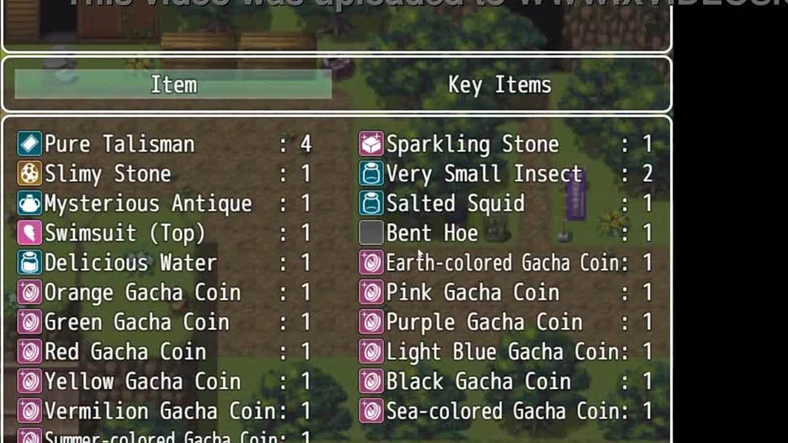The width and height of the screenshot is (788, 443).
Task: Select the Light Blue Gacha Coin
Action: pyautogui.click(x=506, y=351)
